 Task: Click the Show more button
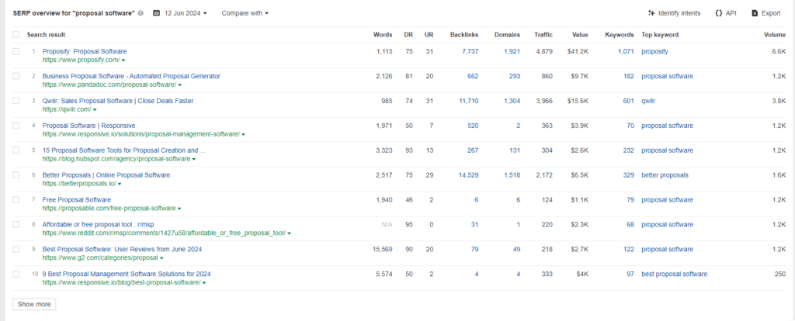click(x=34, y=304)
